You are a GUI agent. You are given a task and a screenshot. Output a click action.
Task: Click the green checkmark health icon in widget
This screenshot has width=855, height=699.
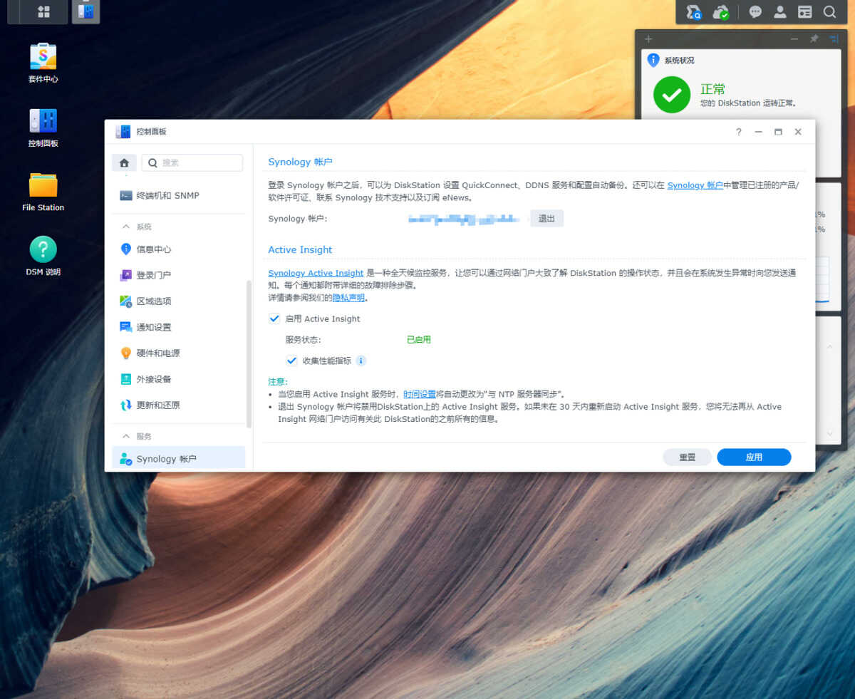click(x=672, y=95)
